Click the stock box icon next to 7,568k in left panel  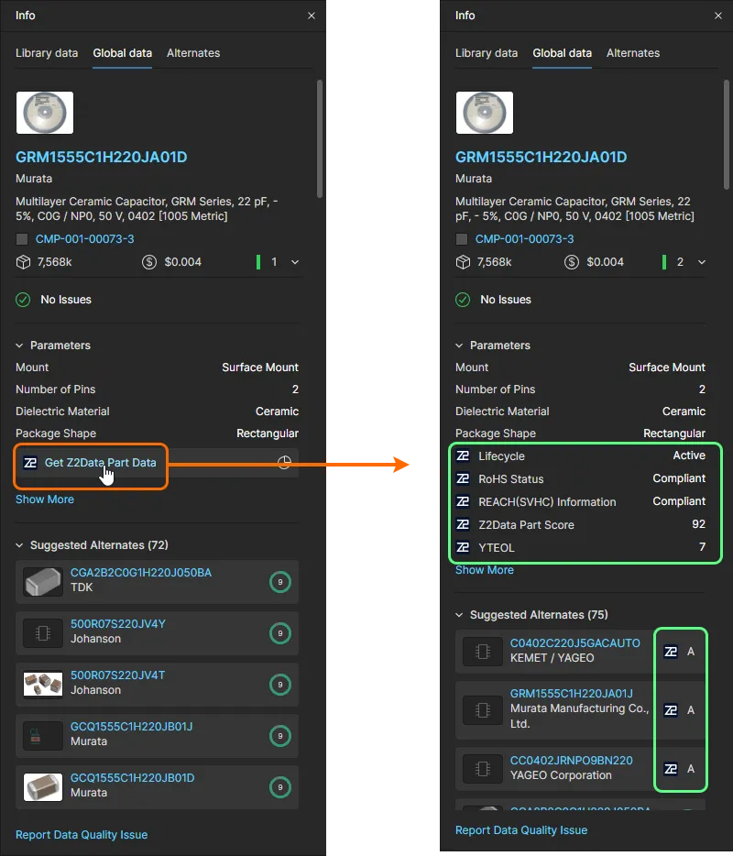[24, 262]
